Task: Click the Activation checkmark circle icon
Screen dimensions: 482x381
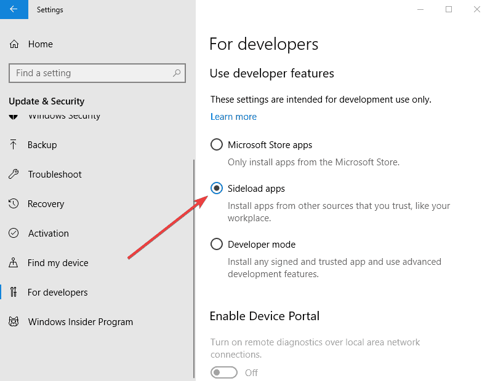Action: 14,233
